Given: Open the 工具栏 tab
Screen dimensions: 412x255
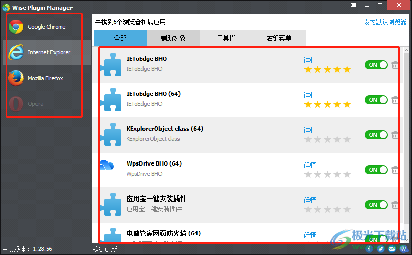Looking at the screenshot, I should pyautogui.click(x=226, y=38).
